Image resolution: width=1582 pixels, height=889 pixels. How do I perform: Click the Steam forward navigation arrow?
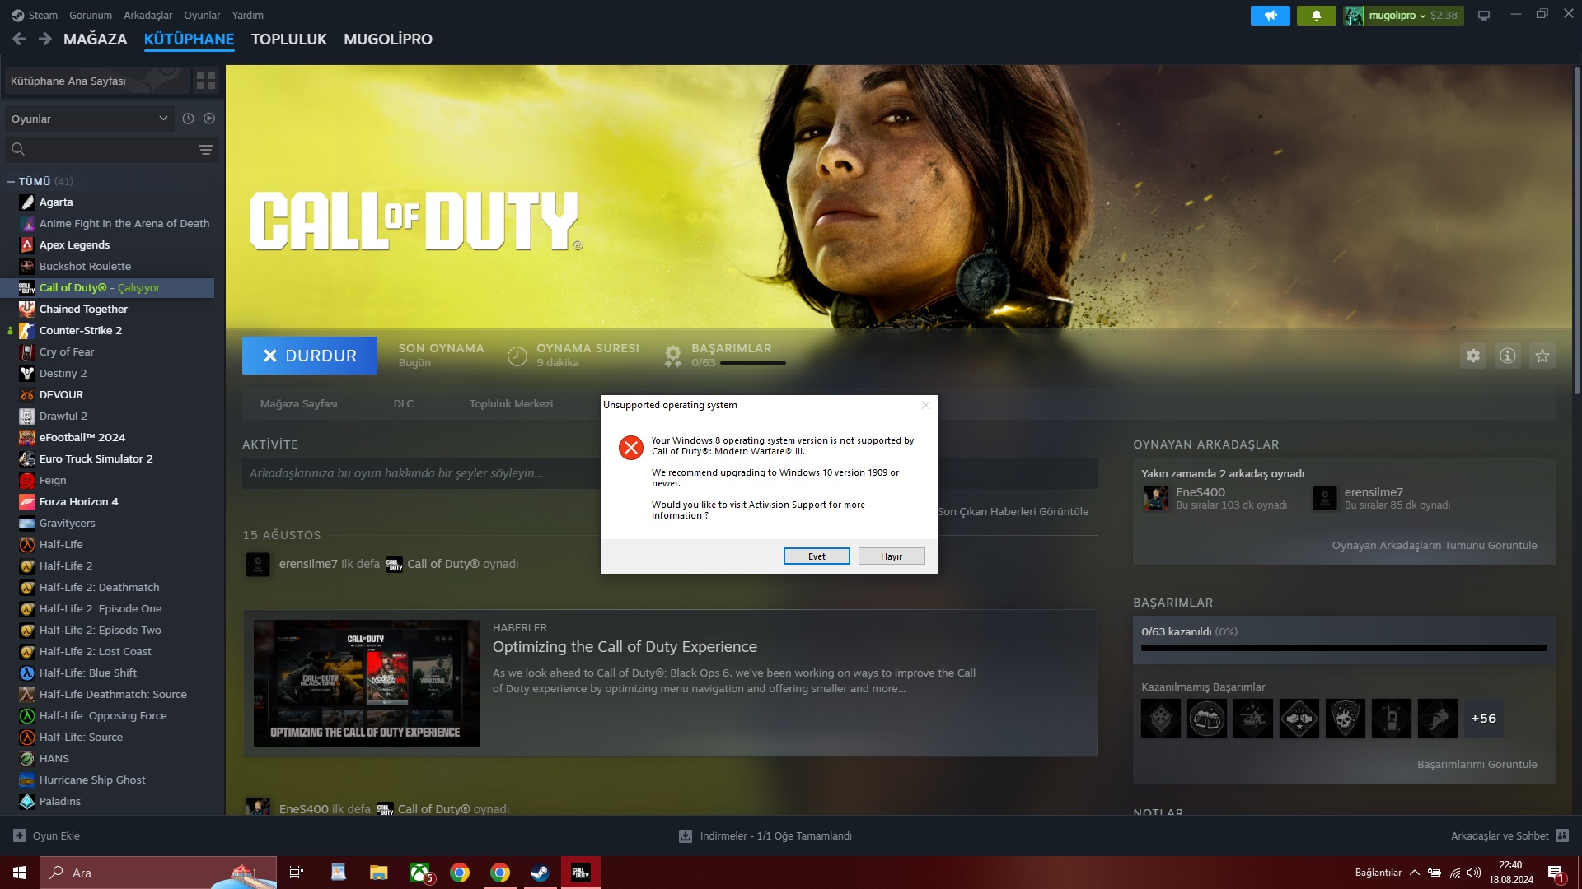click(x=45, y=39)
